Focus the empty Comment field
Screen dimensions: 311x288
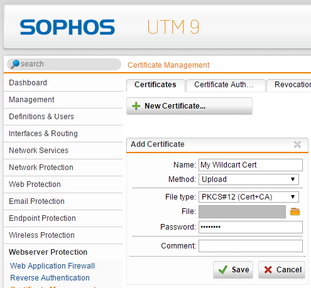point(251,246)
